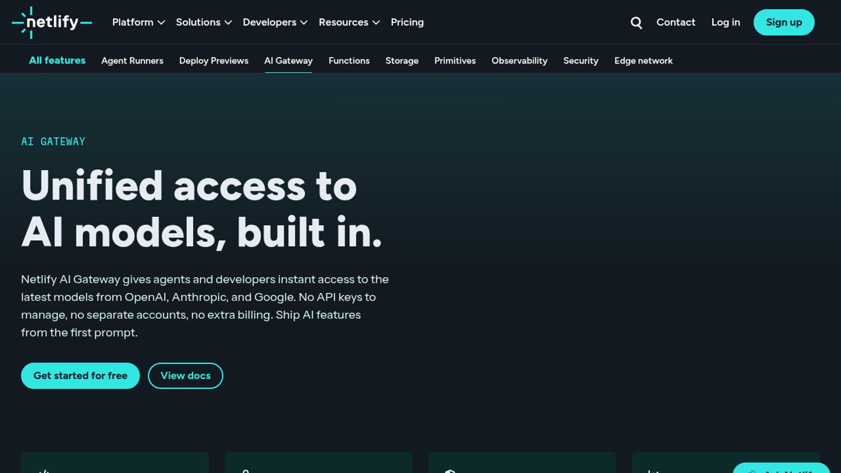The width and height of the screenshot is (841, 473).
Task: Open the Security tab
Action: (581, 61)
